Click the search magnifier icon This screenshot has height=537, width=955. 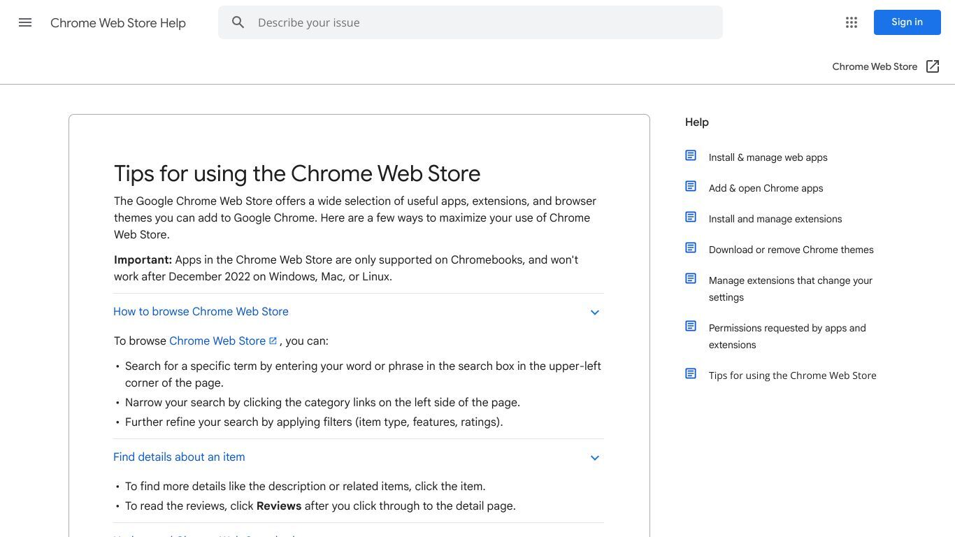(x=238, y=22)
